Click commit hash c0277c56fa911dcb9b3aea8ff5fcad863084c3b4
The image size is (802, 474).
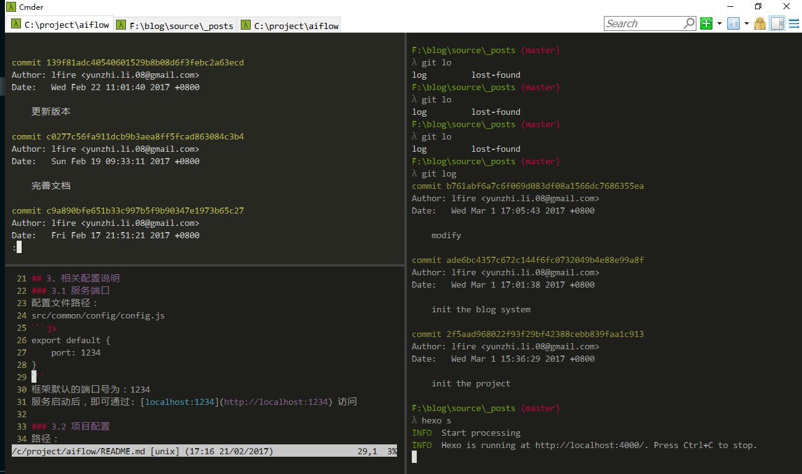pyautogui.click(x=145, y=136)
